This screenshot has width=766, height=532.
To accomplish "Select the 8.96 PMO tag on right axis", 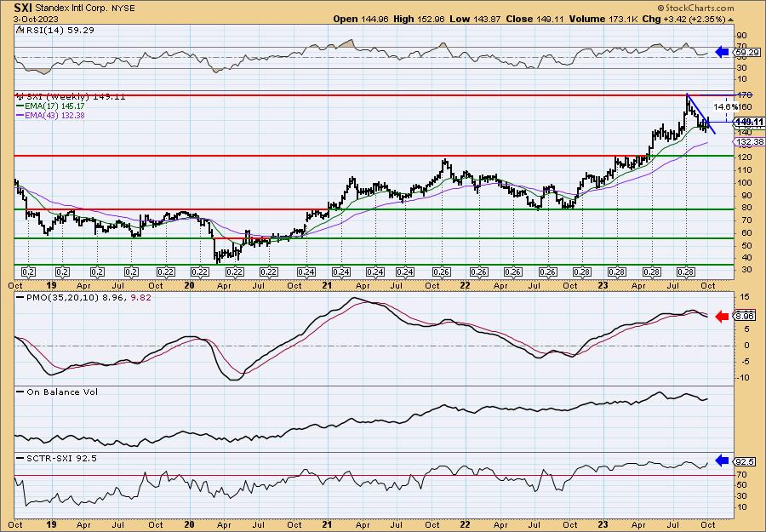I will pos(745,317).
